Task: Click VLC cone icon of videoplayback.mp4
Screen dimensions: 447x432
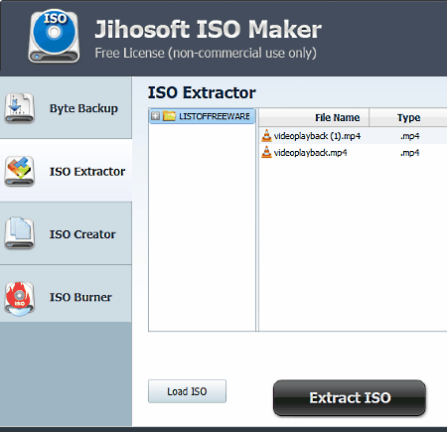Action: pyautogui.click(x=266, y=152)
